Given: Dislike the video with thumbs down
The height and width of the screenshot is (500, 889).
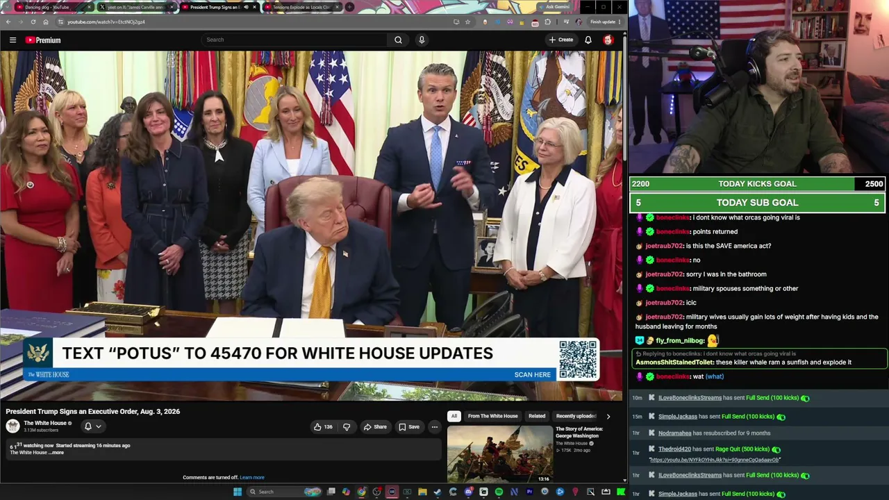Looking at the screenshot, I should [x=347, y=427].
